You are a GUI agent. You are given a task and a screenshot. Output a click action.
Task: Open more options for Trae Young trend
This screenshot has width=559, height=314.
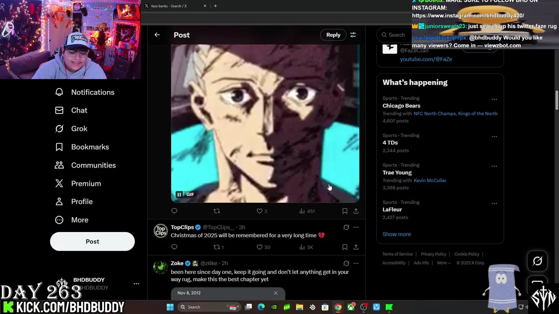point(494,166)
